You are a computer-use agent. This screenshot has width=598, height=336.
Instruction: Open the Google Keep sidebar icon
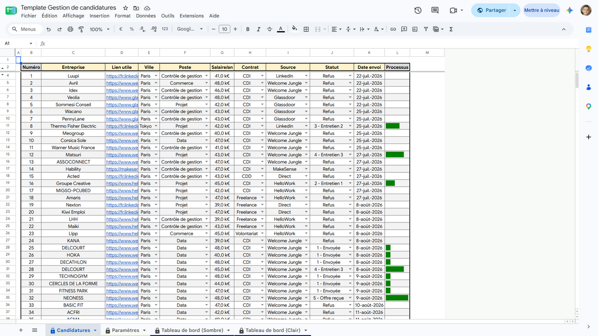(x=589, y=49)
